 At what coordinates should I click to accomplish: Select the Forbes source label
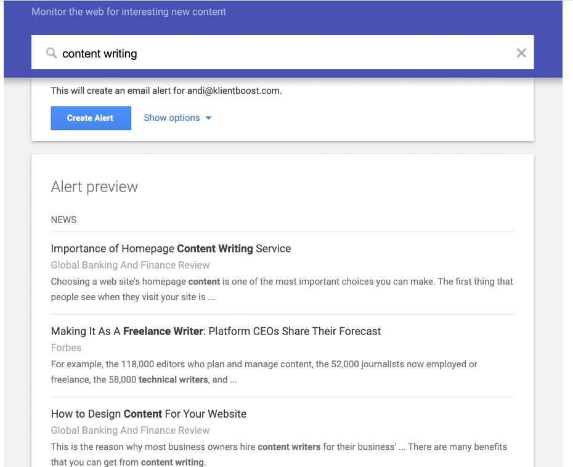pyautogui.click(x=66, y=347)
